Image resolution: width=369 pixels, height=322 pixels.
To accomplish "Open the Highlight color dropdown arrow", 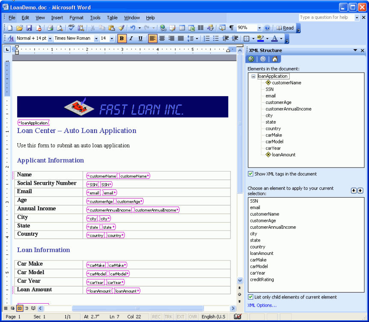I will (267, 38).
